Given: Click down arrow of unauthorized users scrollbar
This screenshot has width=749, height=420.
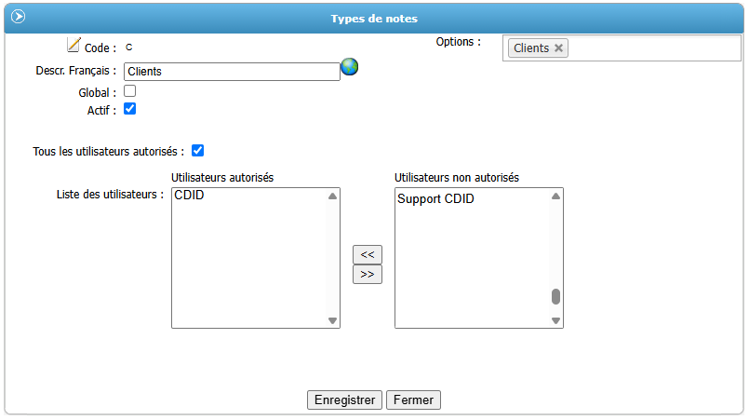Looking at the screenshot, I should coord(555,320).
